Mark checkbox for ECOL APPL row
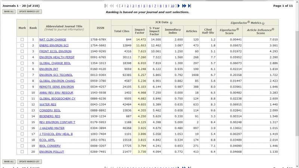The width and height of the screenshot is (299, 168). (22, 140)
